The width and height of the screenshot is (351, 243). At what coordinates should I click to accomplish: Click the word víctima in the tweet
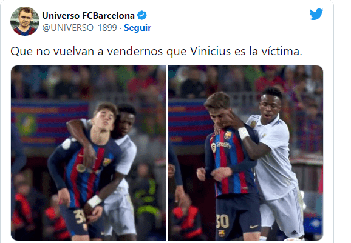282,51
